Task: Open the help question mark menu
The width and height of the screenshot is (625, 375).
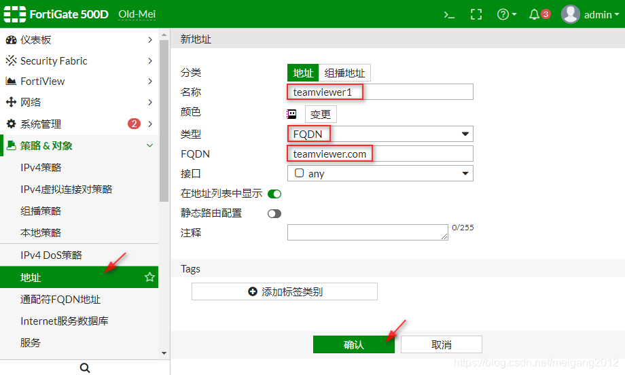Action: click(x=507, y=15)
